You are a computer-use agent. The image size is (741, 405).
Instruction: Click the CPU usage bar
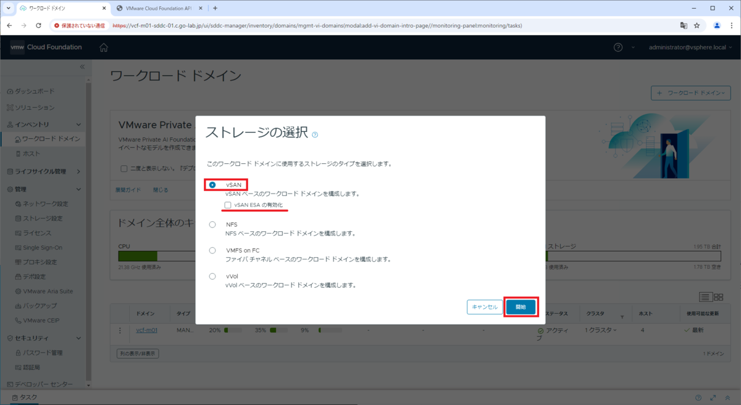tap(157, 256)
